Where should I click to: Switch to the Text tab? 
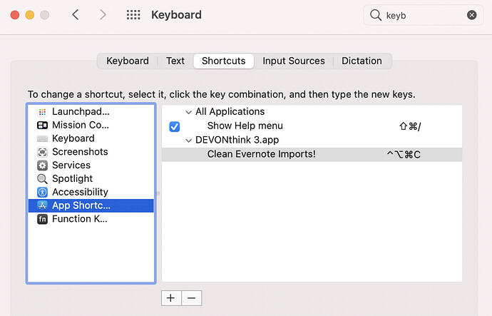175,61
